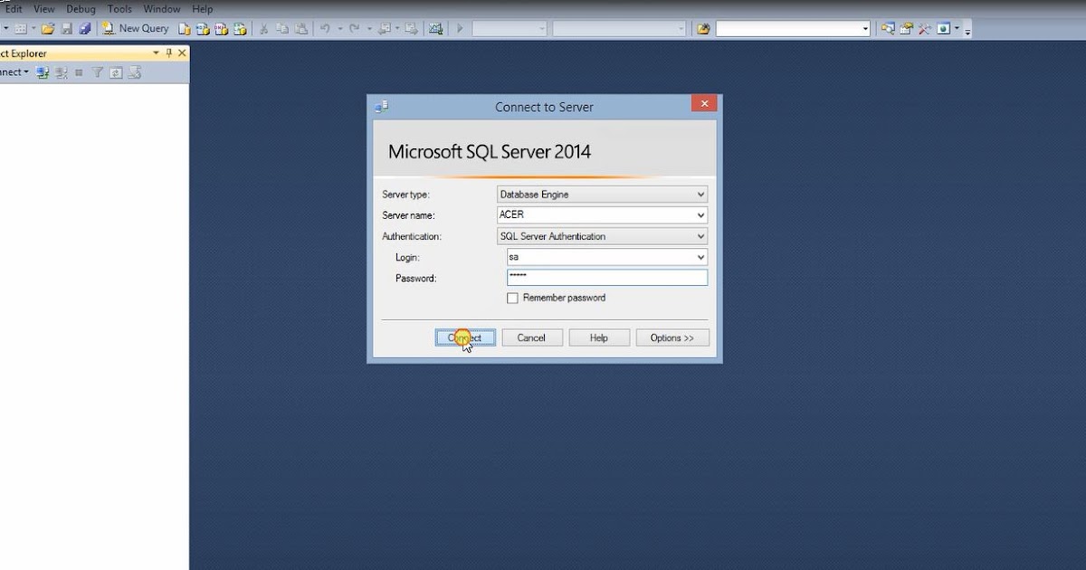Open the Edit menu
This screenshot has height=570, width=1086.
[13, 9]
